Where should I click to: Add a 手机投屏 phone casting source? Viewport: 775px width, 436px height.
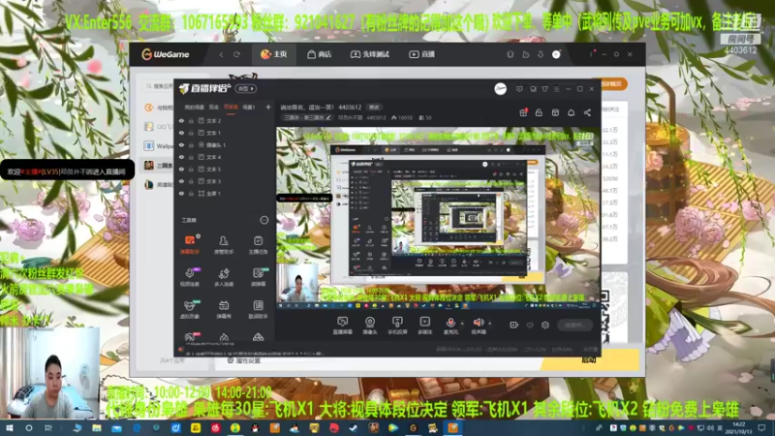point(397,326)
